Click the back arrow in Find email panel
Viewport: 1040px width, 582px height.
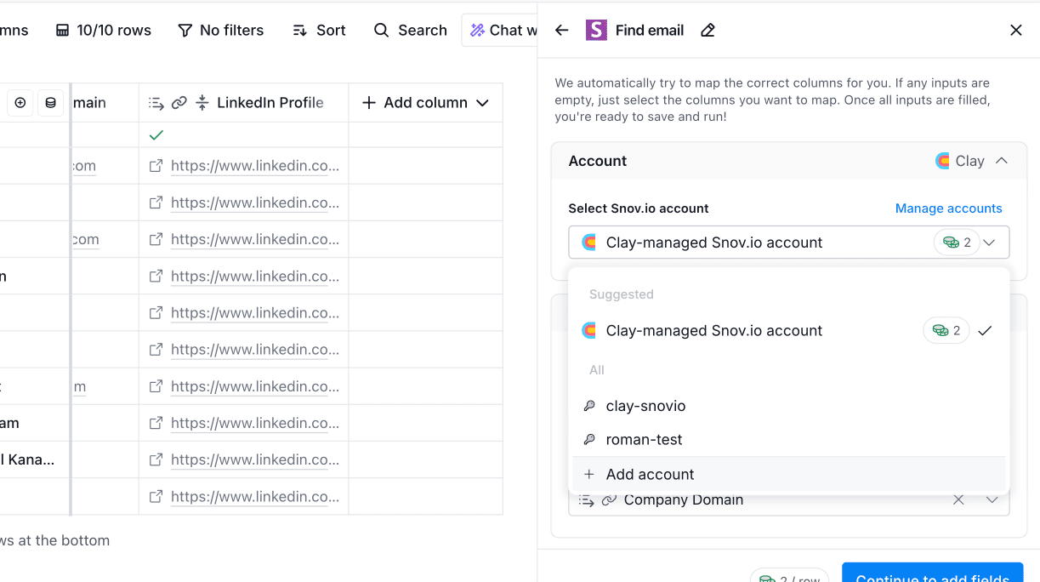click(561, 31)
